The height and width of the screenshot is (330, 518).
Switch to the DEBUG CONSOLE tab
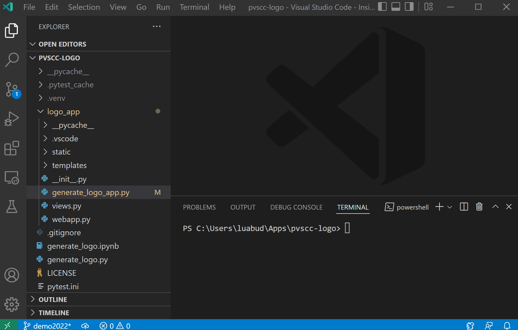(x=296, y=207)
